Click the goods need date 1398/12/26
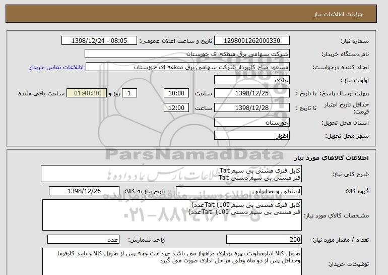Image resolution: width=388 pixels, height=275 pixels. tap(84, 191)
